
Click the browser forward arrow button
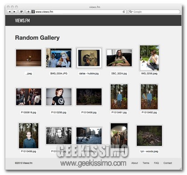click(x=14, y=12)
